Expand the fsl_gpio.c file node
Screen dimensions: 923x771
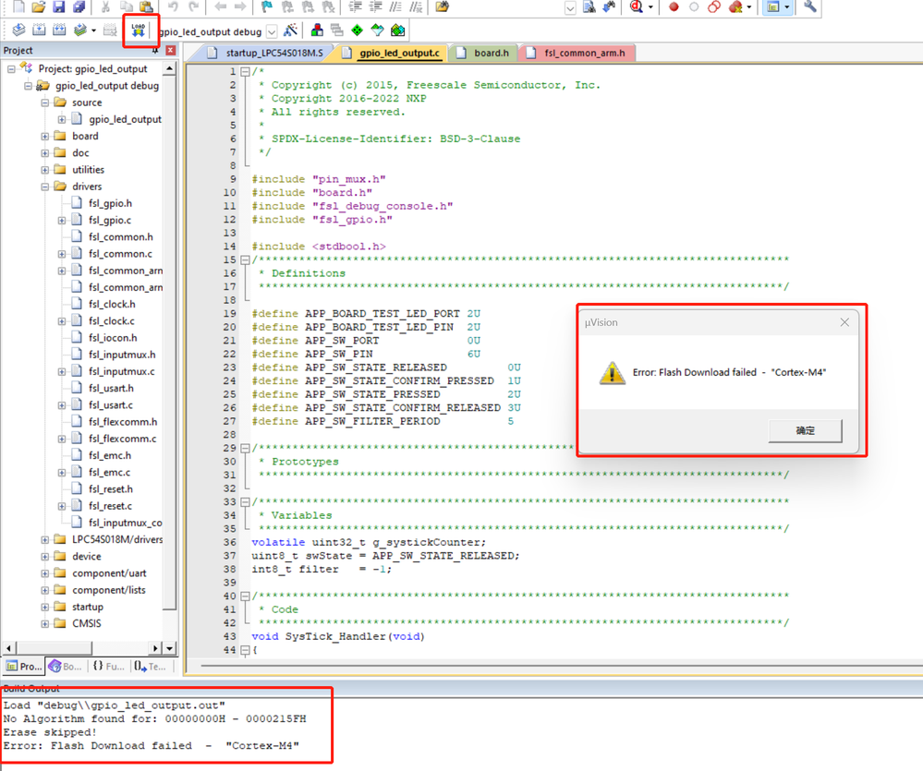pos(62,220)
